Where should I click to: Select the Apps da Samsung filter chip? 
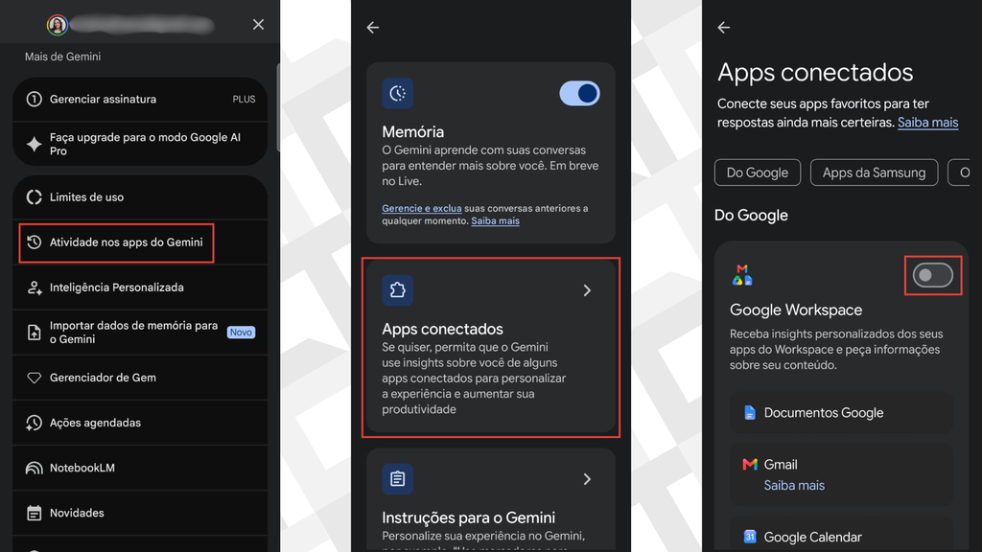(874, 172)
